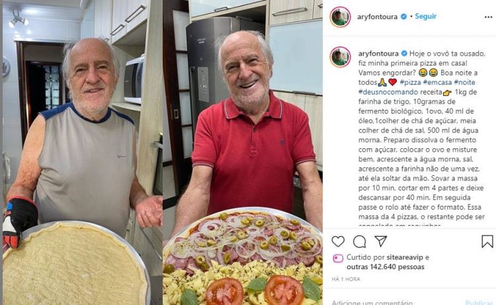Open the #pizza hashtag
The height and width of the screenshot is (305, 496).
click(410, 82)
